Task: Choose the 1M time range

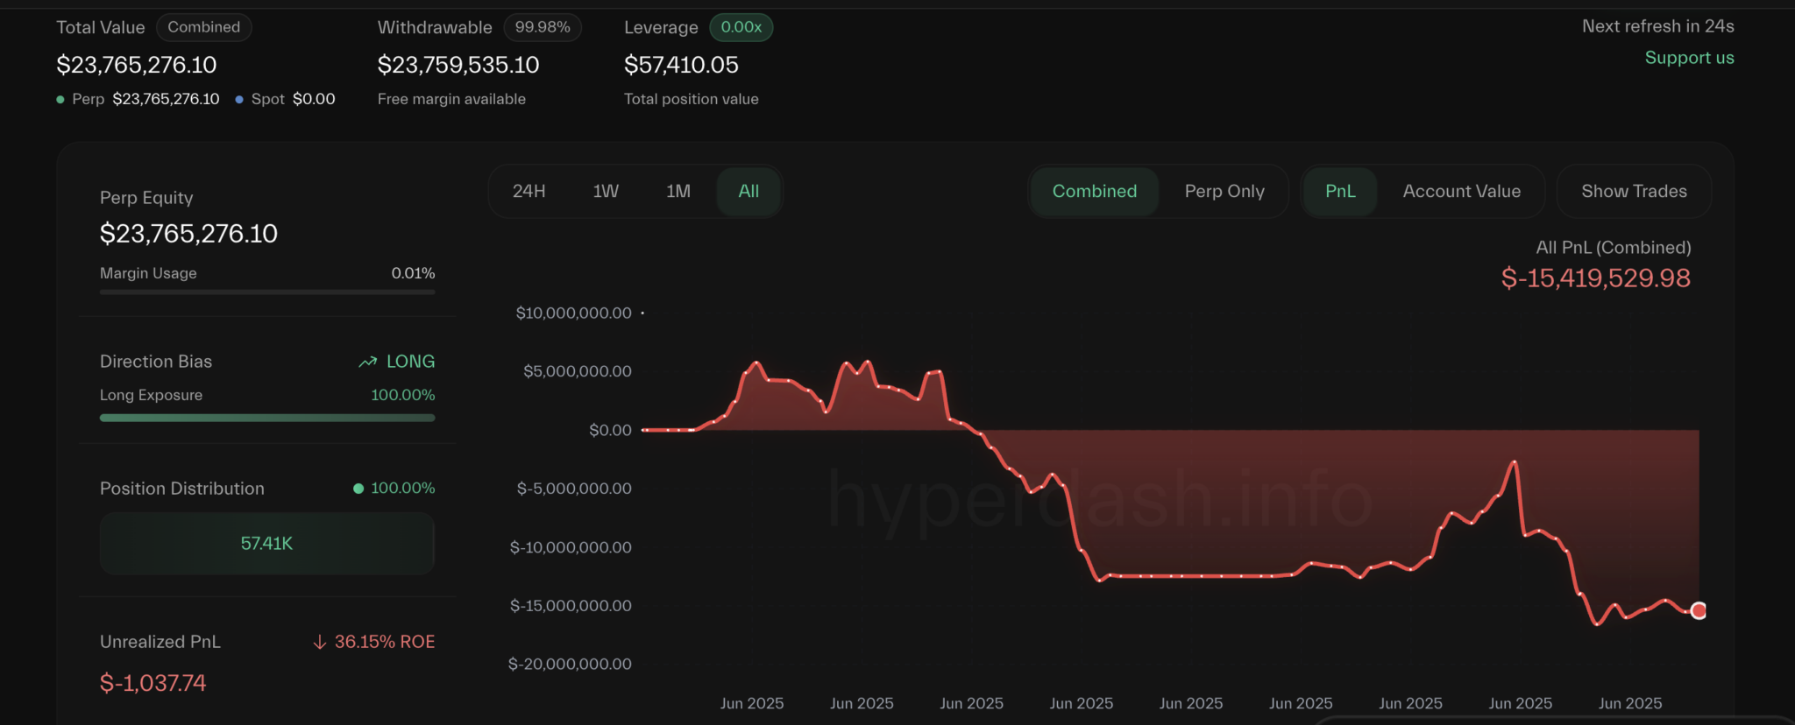Action: 678,191
